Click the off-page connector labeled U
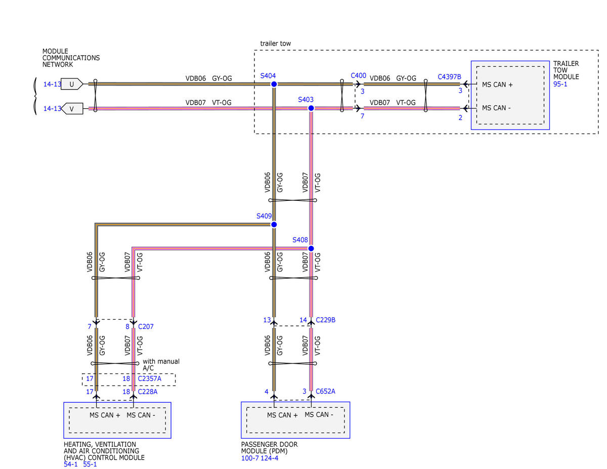This screenshot has height=469, width=607. pos(72,84)
